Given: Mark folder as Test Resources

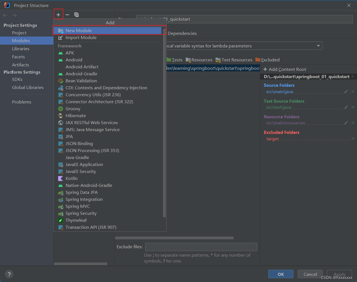Looking at the screenshot, I should pyautogui.click(x=234, y=60).
